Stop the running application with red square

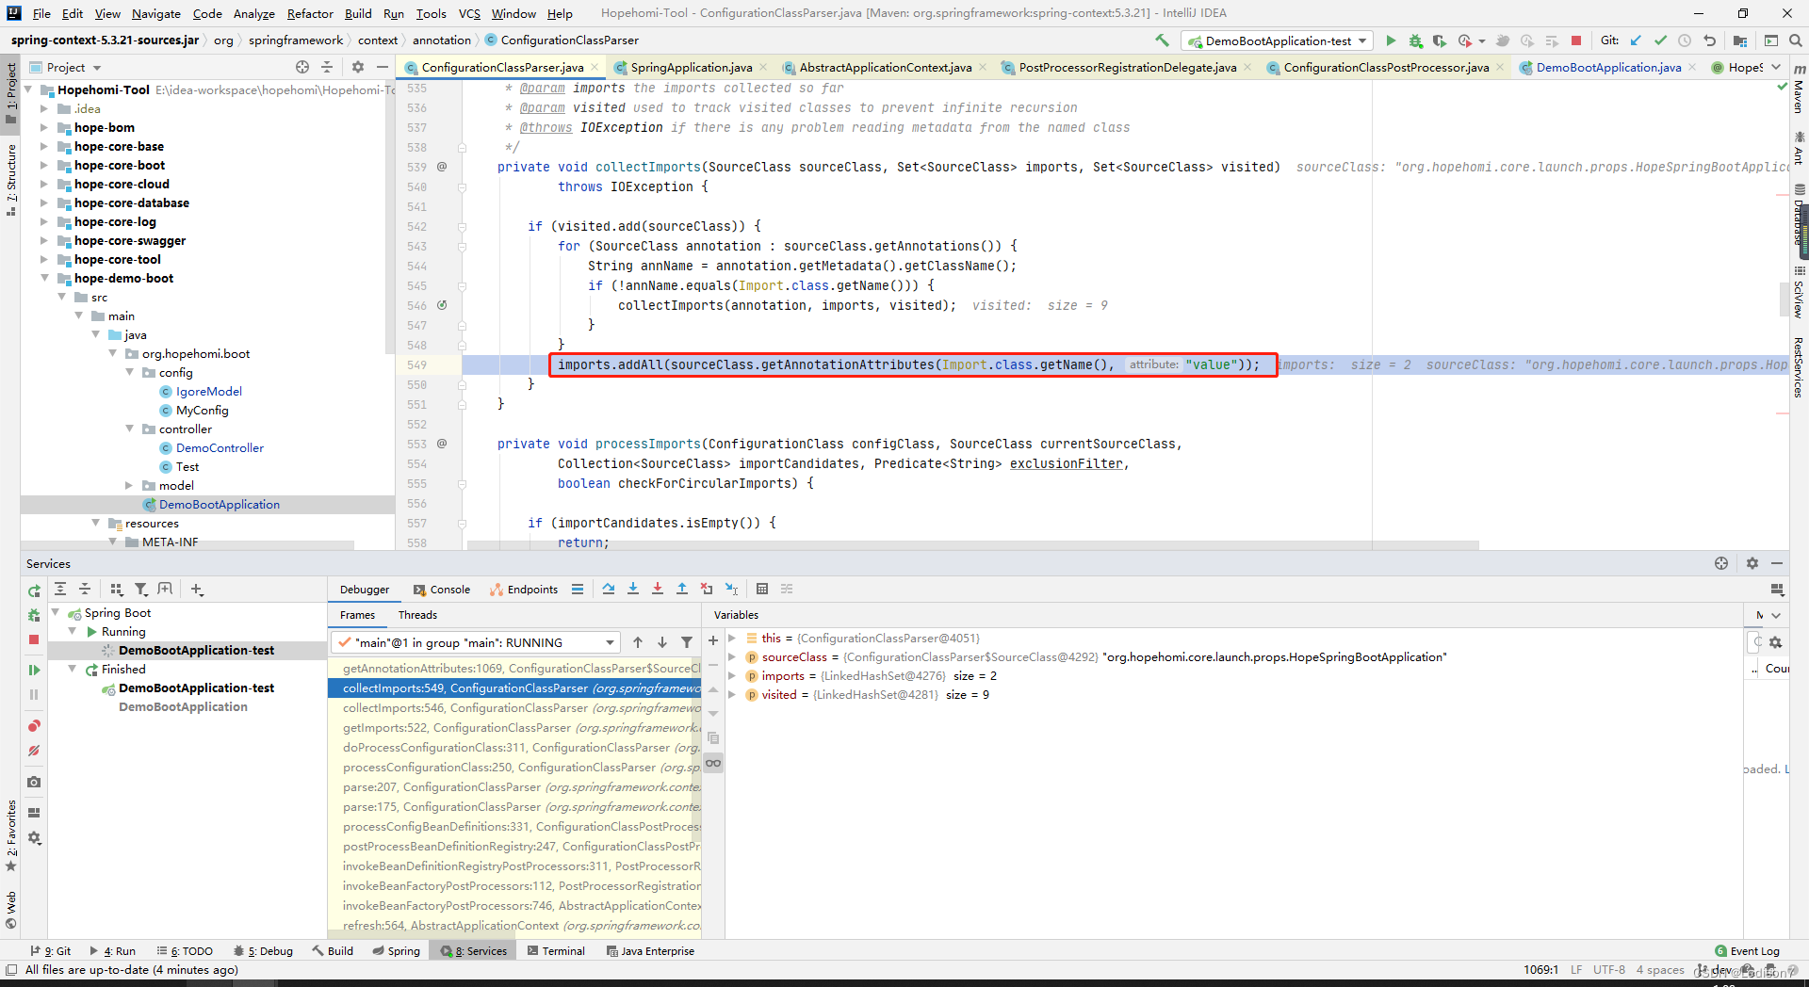coord(1576,40)
